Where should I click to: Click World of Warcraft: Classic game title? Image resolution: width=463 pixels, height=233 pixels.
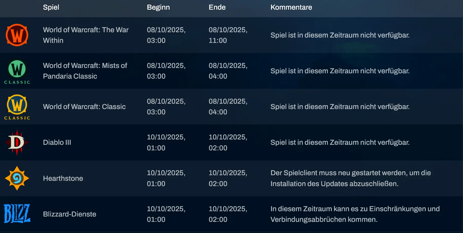coord(84,106)
